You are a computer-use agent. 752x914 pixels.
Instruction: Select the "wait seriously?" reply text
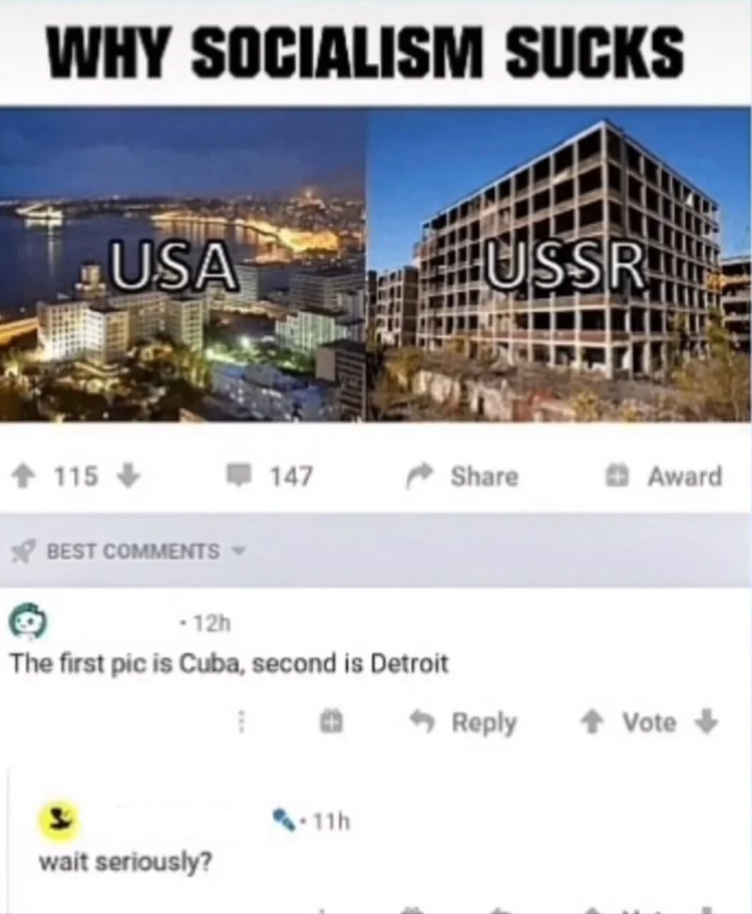coord(126,863)
